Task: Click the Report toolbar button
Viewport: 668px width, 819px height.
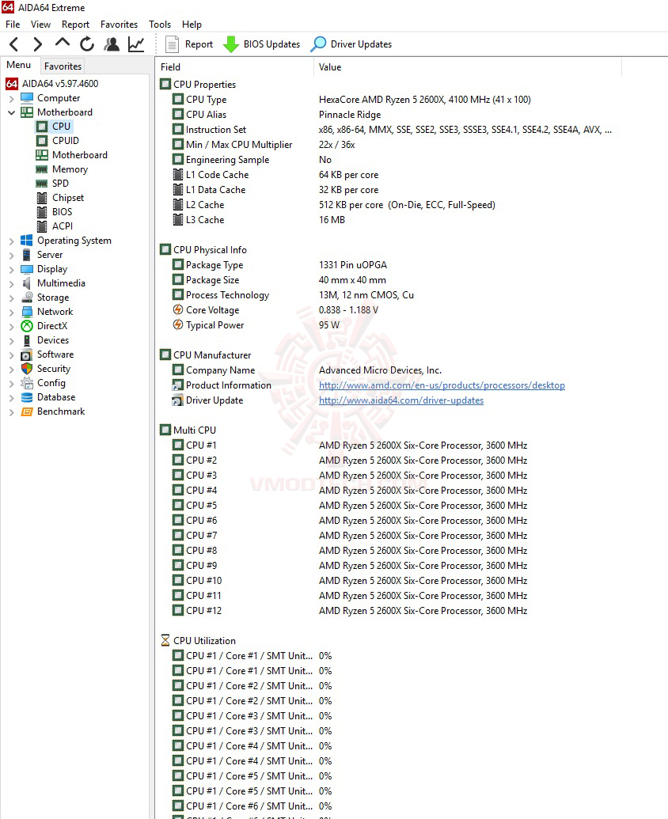Action: pos(189,44)
